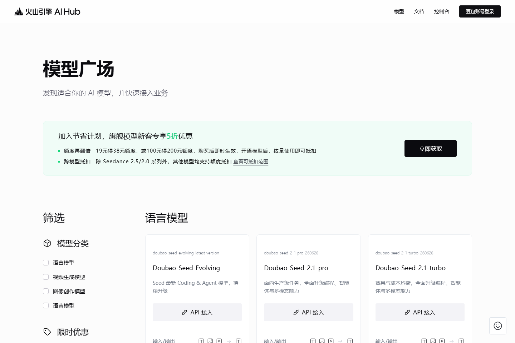Select the Doubao-Seed-2.1-turbo card title
The width and height of the screenshot is (515, 343).
pyautogui.click(x=411, y=268)
